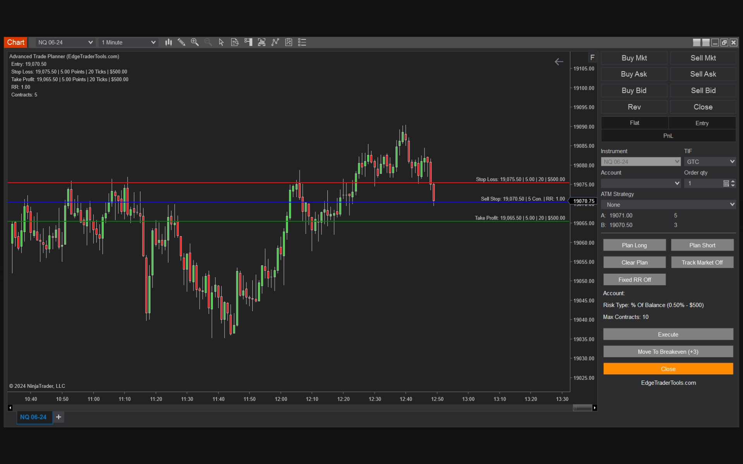Screen dimensions: 743x464
Task: Click the grey Close position button
Action: pyautogui.click(x=703, y=107)
